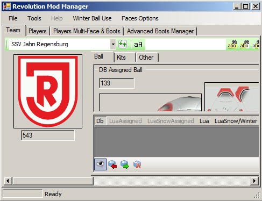262x201 pixels.
Task: Click the search text field in the toolbar
Action: point(186,44)
